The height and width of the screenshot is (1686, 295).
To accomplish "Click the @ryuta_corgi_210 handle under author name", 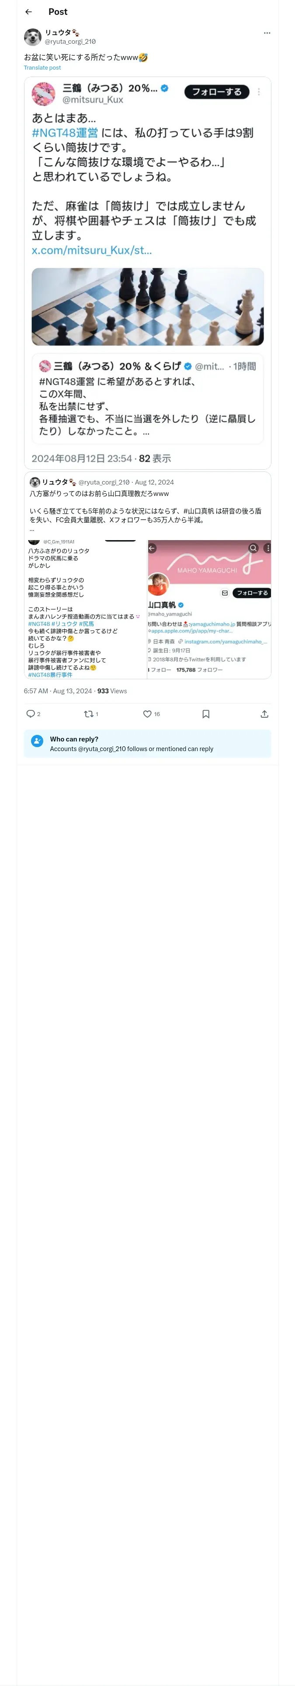I will (x=70, y=41).
